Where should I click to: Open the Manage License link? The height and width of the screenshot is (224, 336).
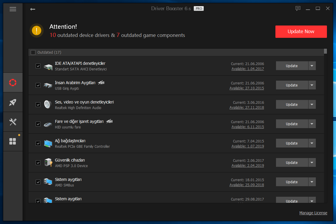(x=313, y=213)
